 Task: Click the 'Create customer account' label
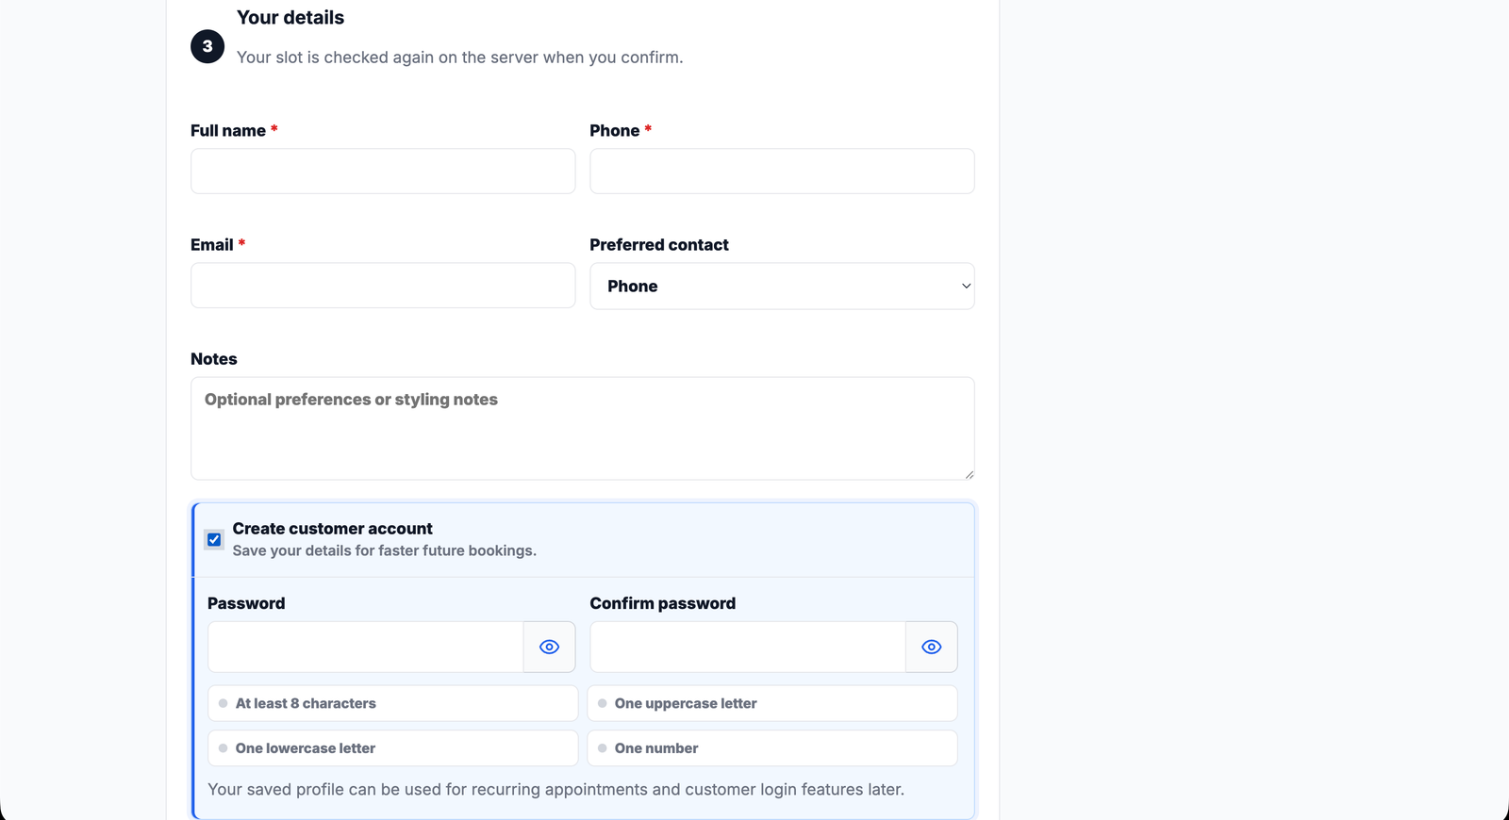coord(332,529)
